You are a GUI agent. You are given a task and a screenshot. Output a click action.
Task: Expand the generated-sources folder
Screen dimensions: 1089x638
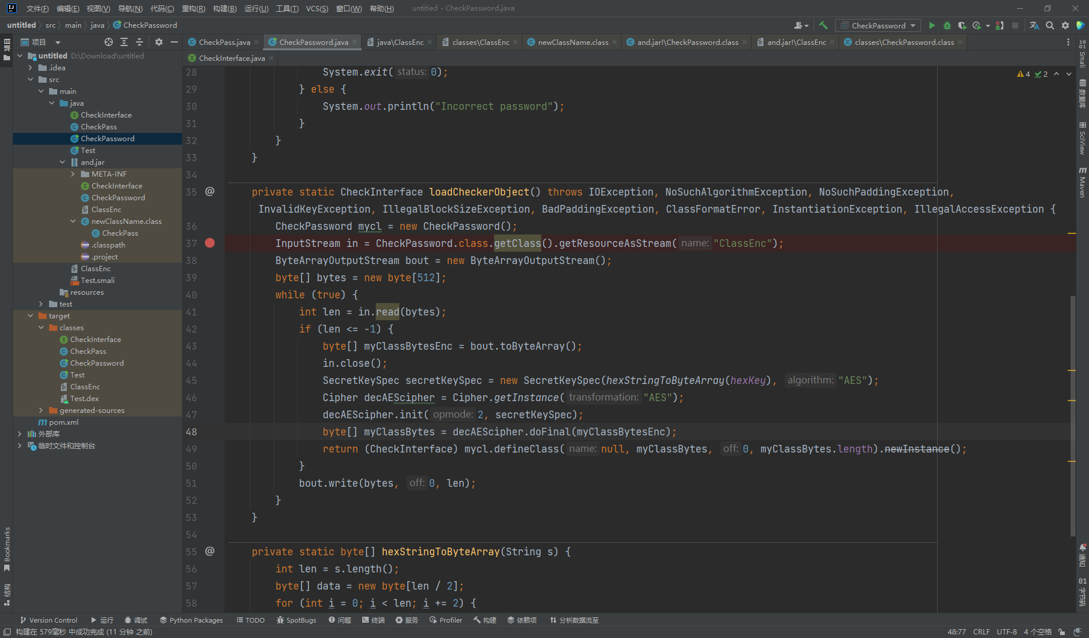coord(41,411)
